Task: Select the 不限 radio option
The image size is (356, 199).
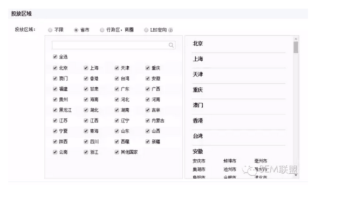Action: [50, 30]
